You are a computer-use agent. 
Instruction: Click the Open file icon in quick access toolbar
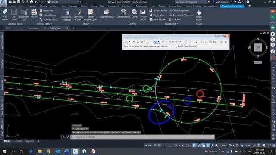click(14, 2)
